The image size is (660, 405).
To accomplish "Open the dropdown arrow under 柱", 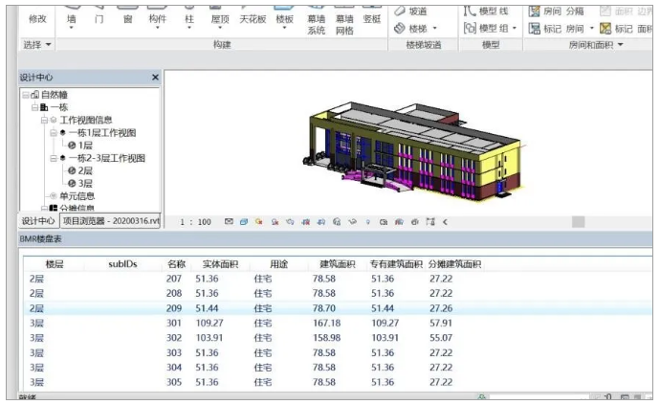I will pyautogui.click(x=189, y=28).
